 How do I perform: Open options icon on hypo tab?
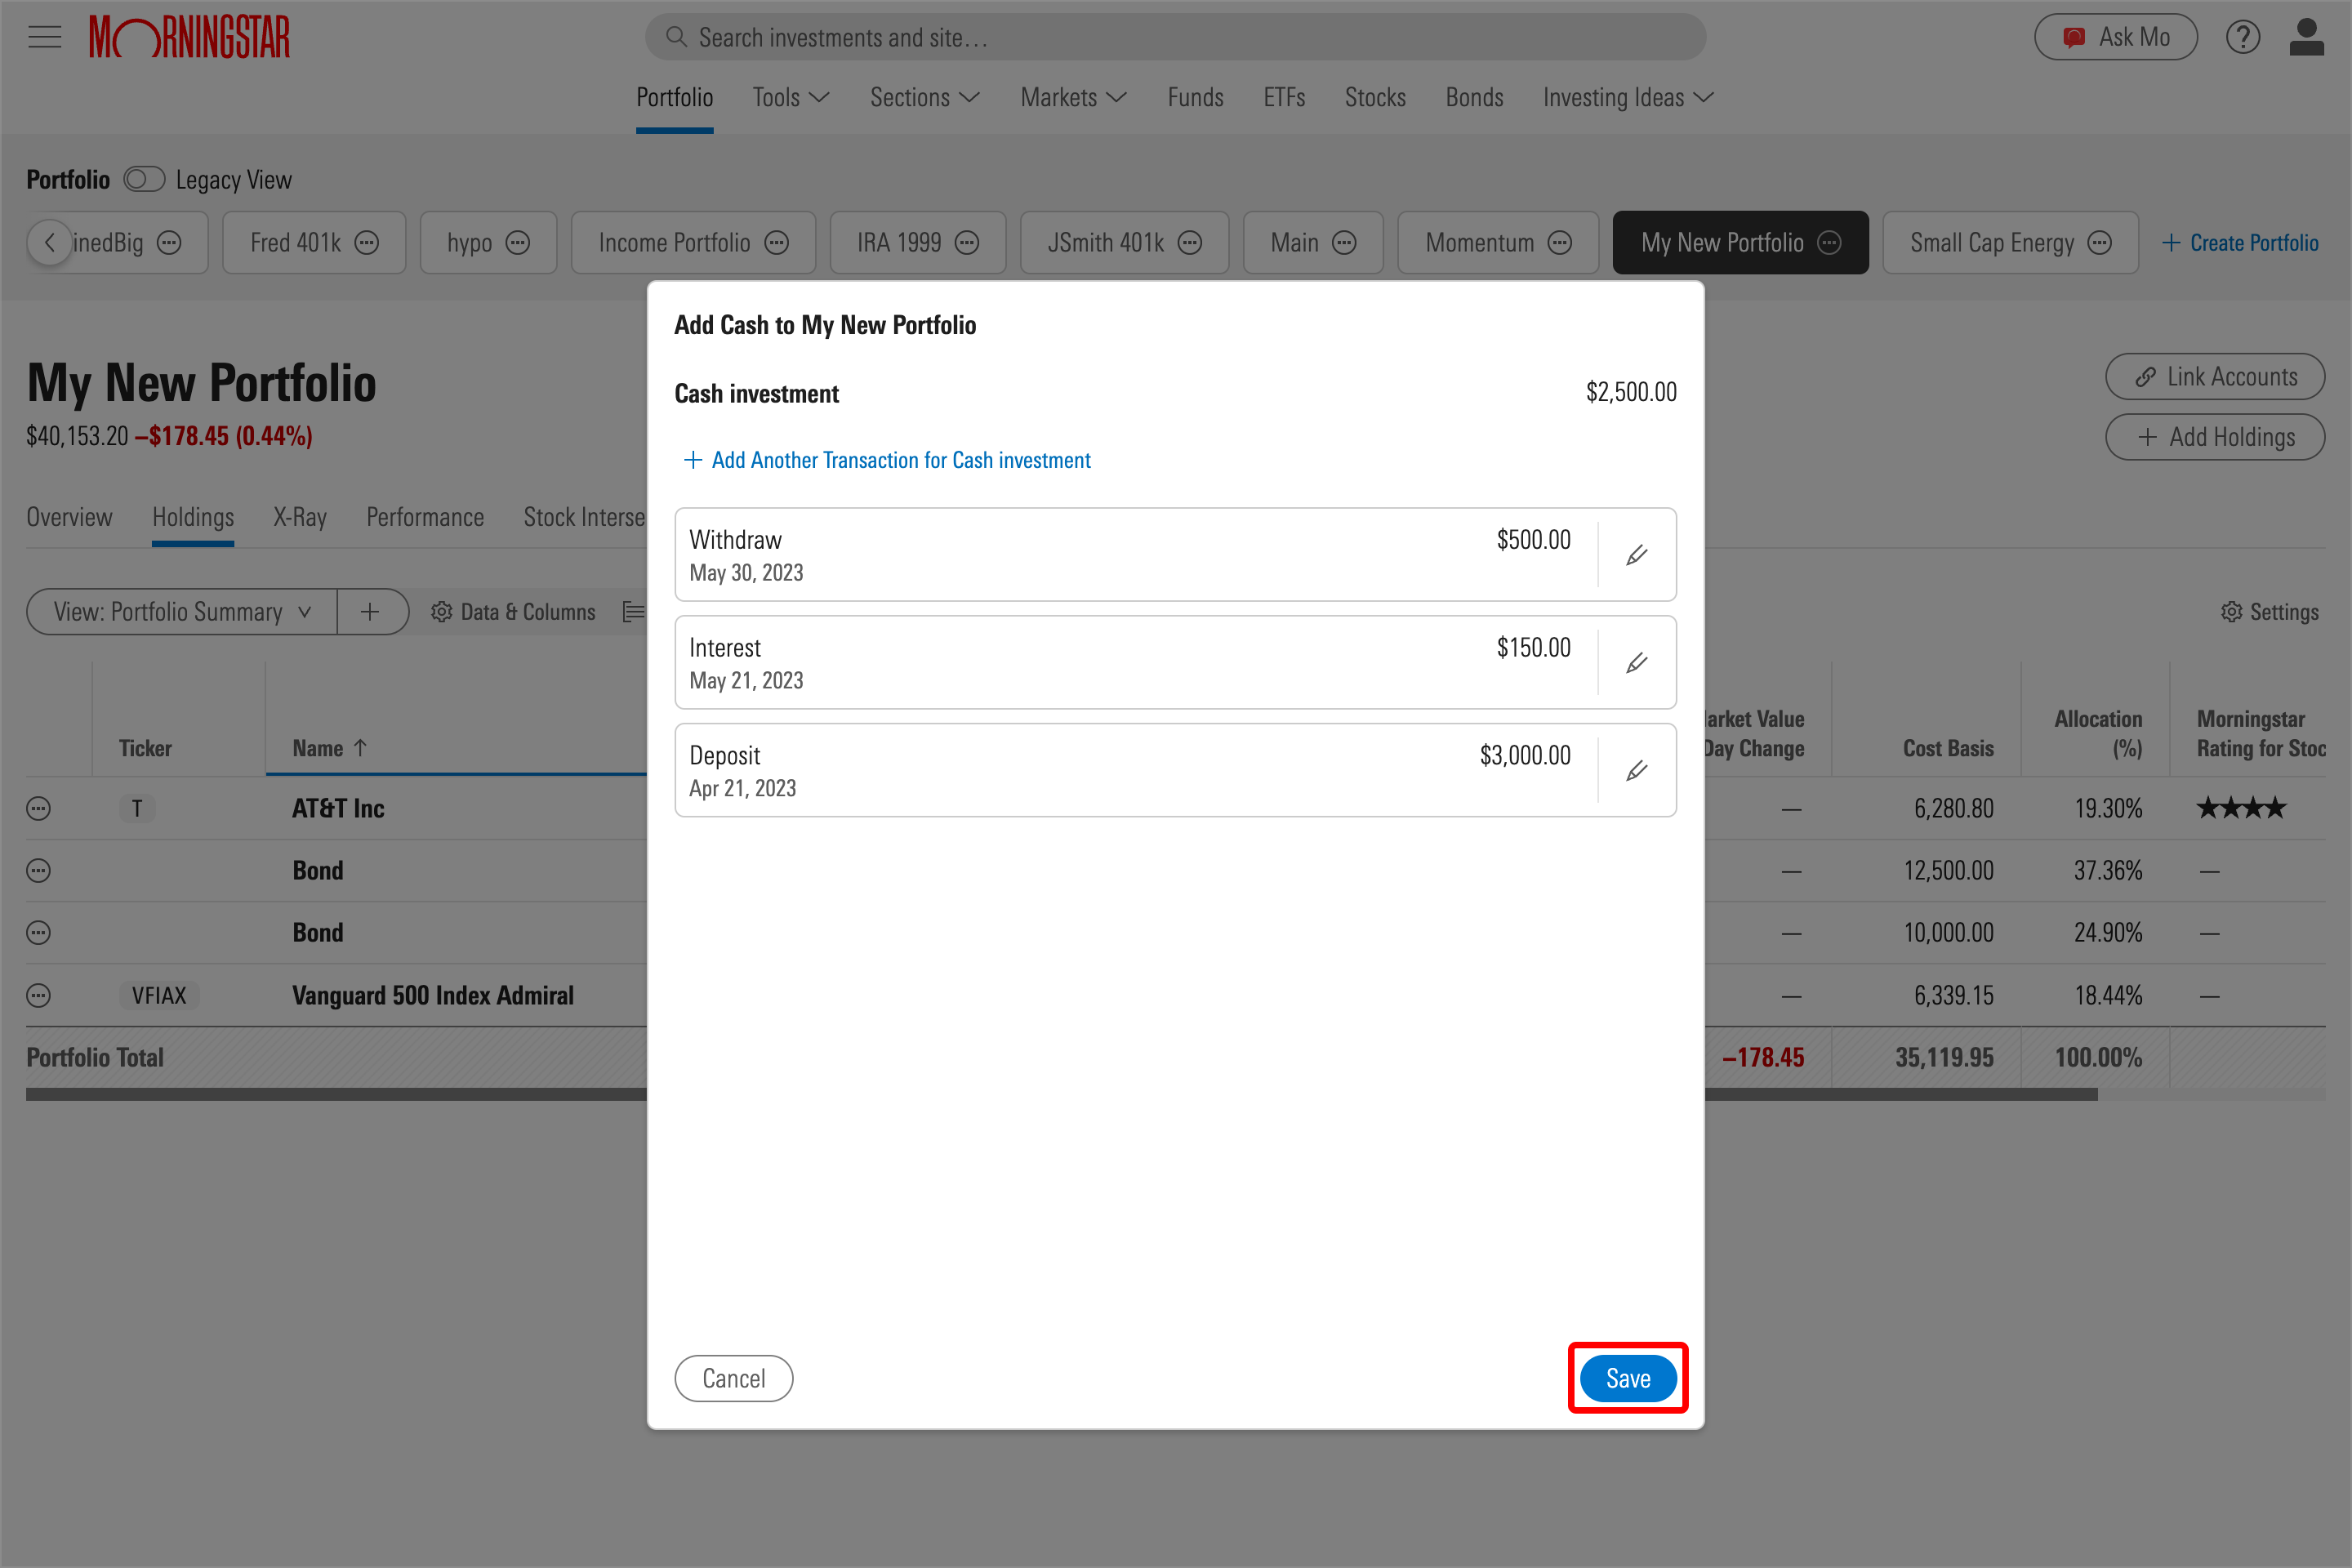[518, 243]
